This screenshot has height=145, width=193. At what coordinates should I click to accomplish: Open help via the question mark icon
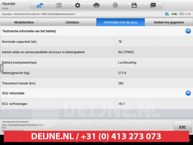(x=115, y=5)
